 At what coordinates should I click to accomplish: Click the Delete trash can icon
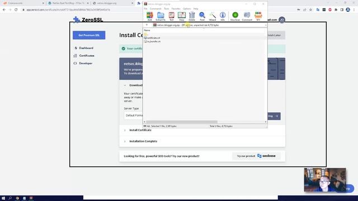(192, 16)
